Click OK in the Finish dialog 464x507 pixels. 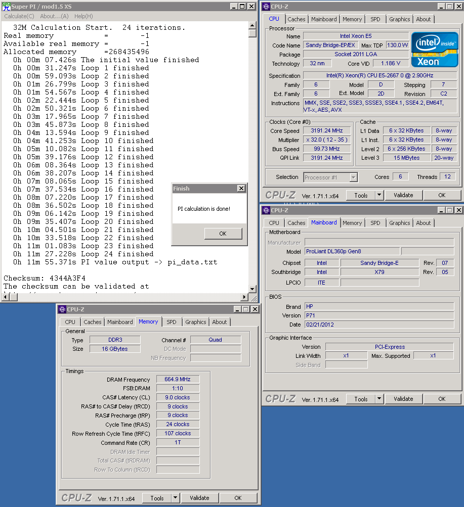pos(223,234)
